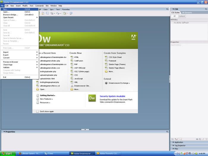Click Delete CSS Rule trash icon

[x=207, y=139]
